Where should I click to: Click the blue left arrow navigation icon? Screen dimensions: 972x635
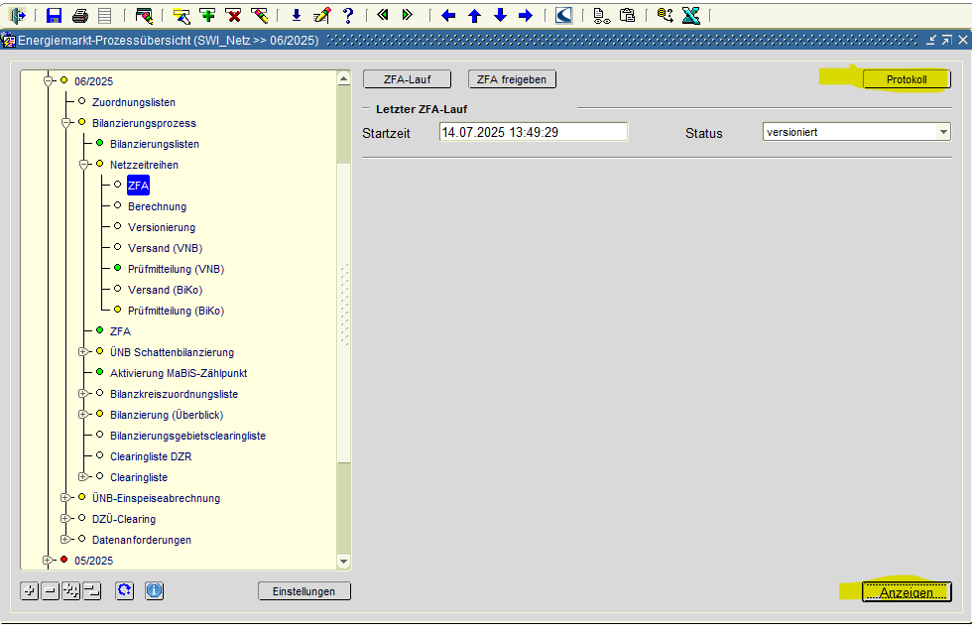click(448, 15)
